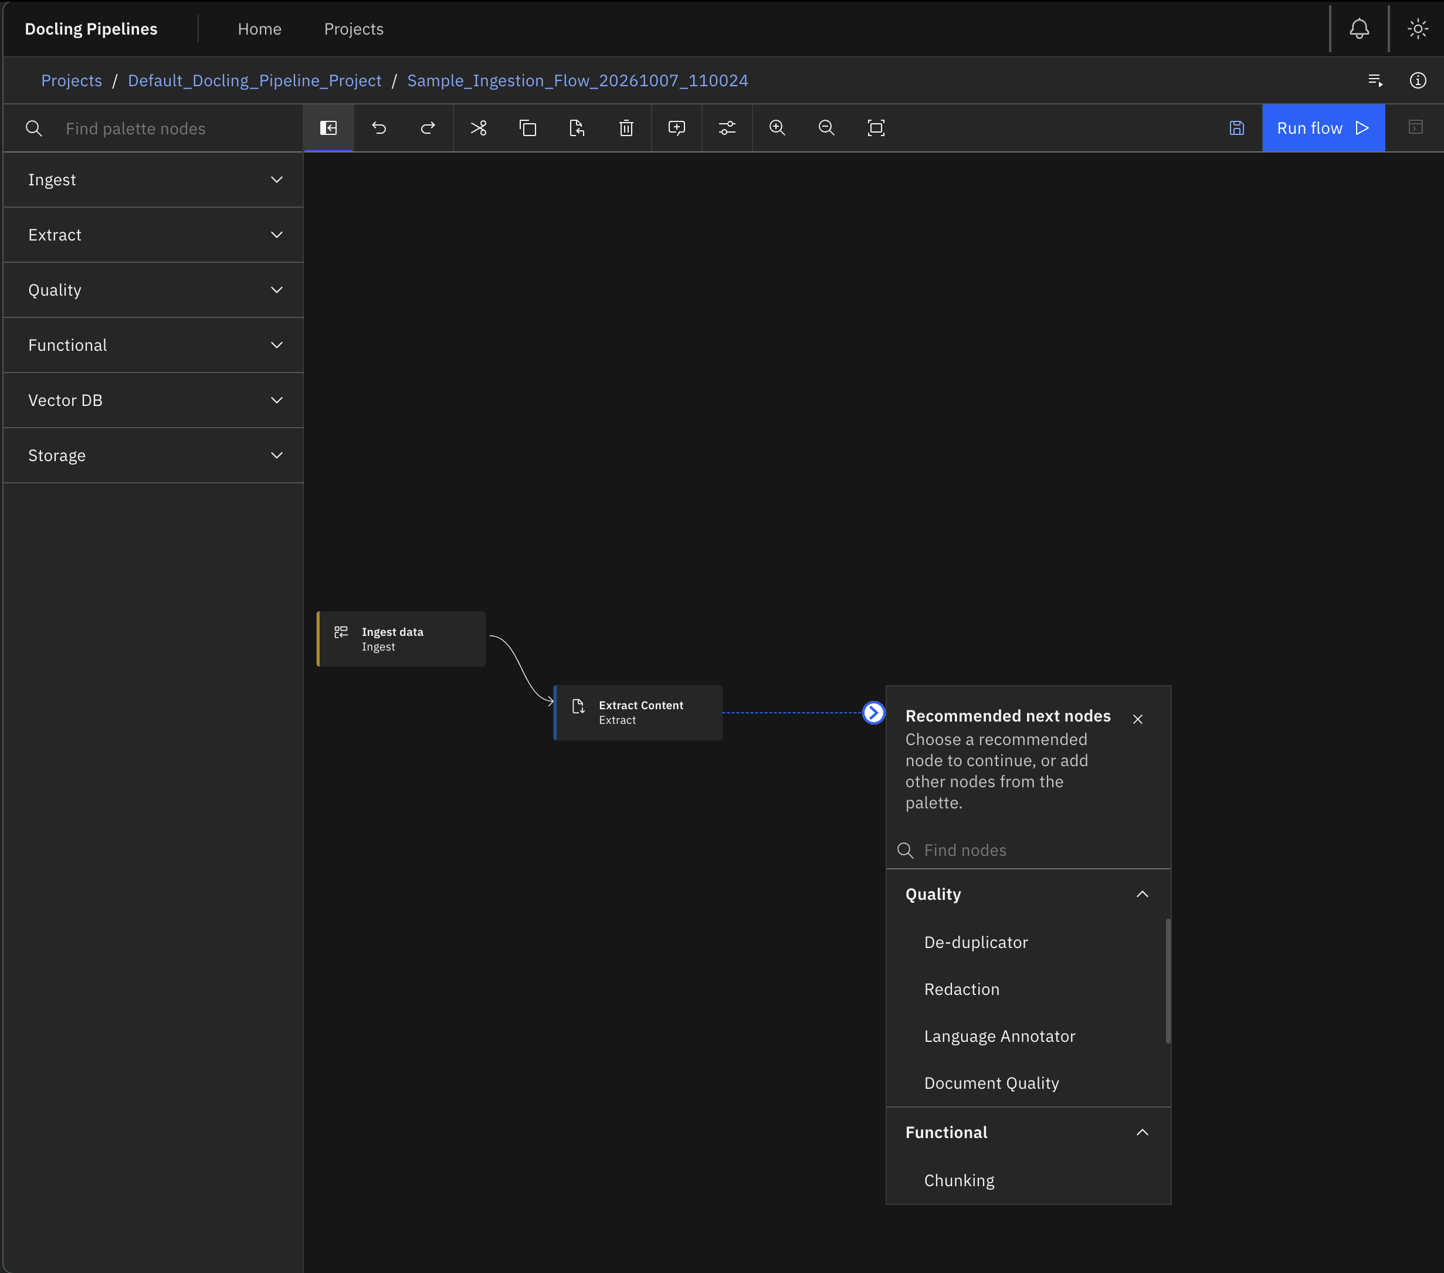Click the delete trash icon
1444x1273 pixels.
(x=626, y=128)
